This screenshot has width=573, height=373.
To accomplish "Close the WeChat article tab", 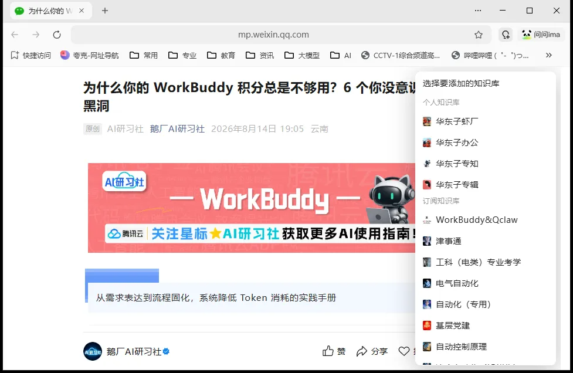I will tap(82, 11).
